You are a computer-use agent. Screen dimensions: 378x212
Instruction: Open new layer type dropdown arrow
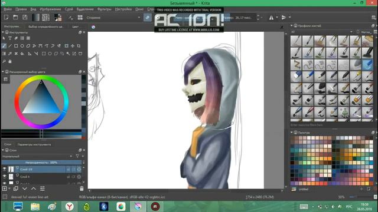pos(9,188)
